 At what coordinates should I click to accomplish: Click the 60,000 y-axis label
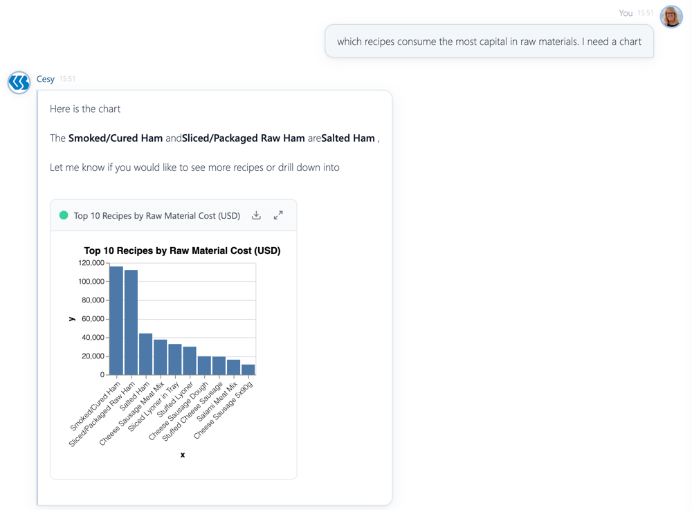click(93, 319)
